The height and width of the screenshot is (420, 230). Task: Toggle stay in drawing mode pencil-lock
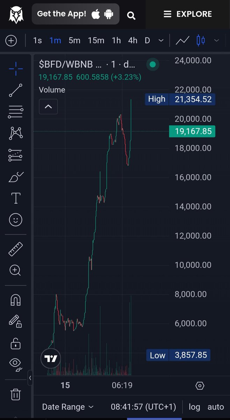(16, 321)
